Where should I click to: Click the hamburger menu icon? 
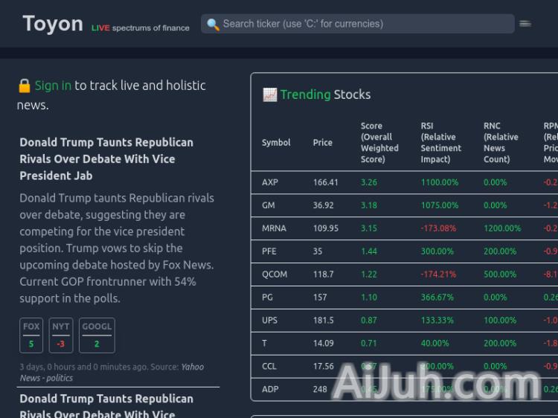click(525, 24)
